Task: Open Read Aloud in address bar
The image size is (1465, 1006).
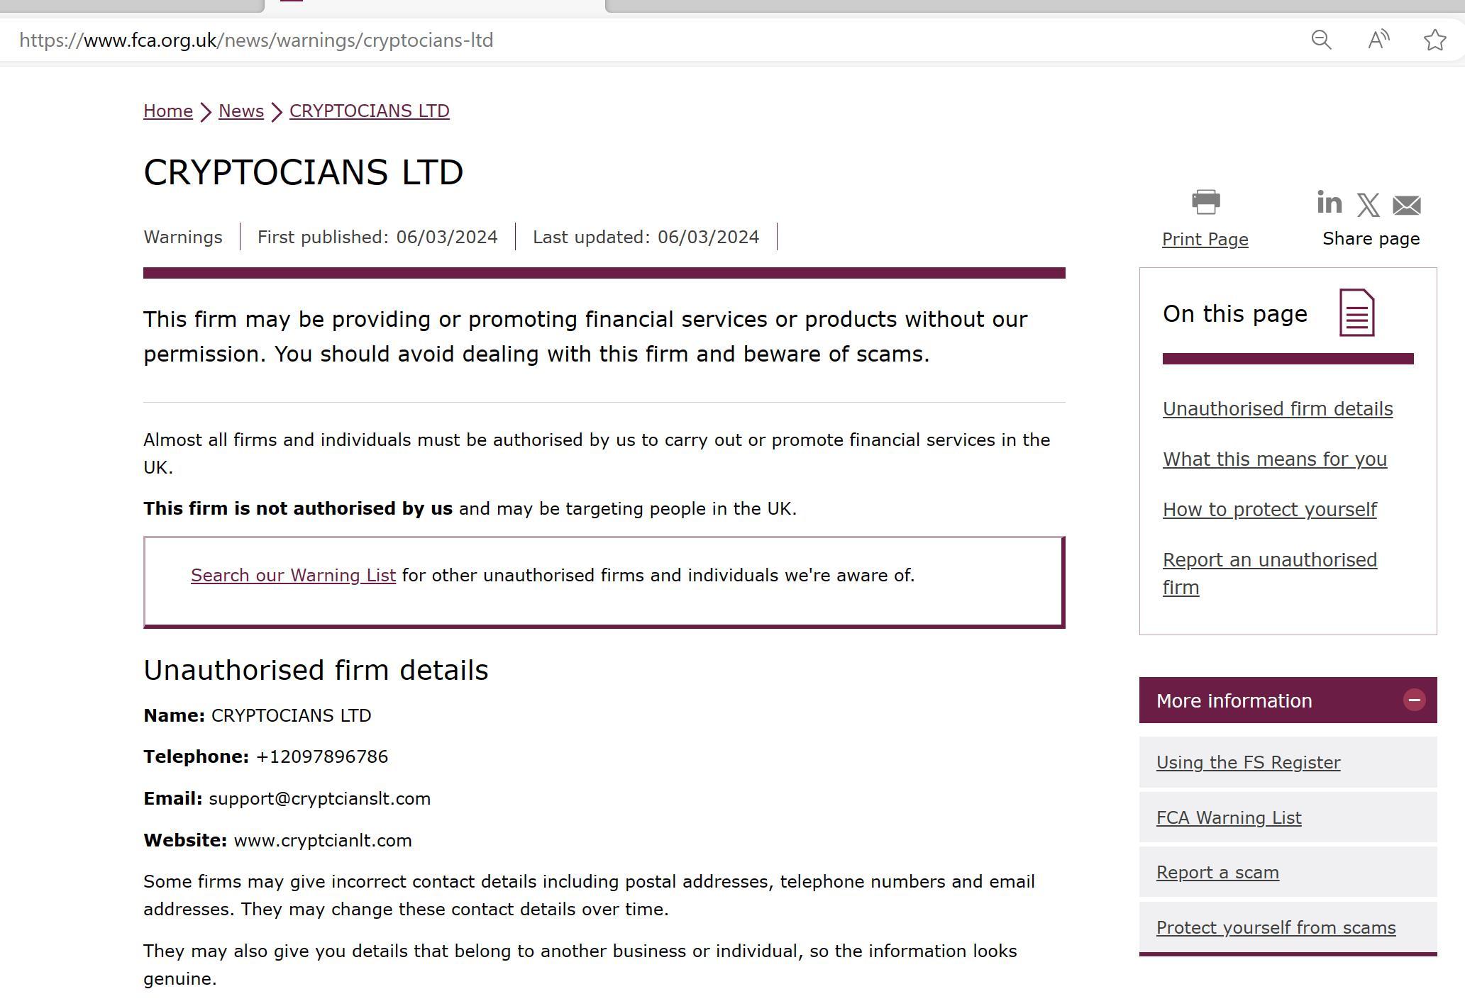Action: coord(1378,40)
